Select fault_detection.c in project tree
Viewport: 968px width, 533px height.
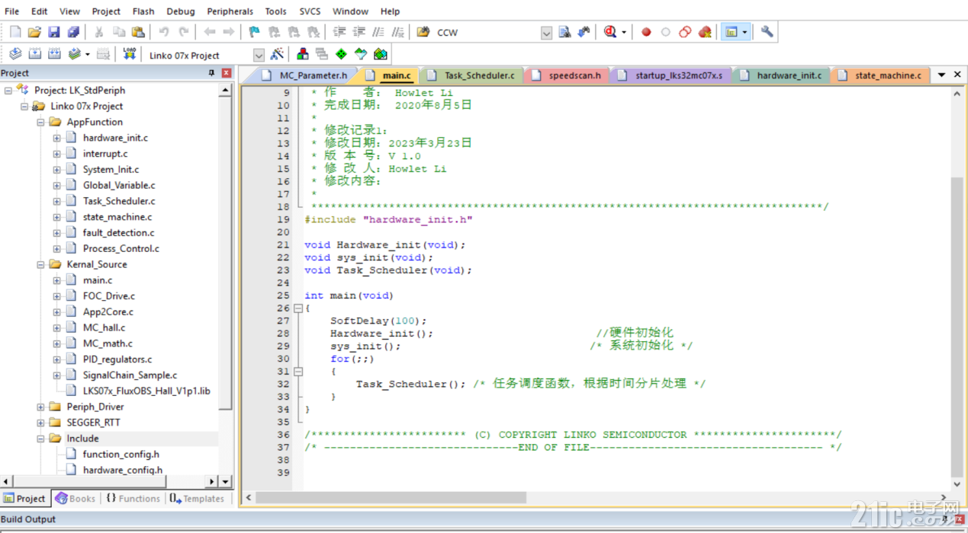118,233
